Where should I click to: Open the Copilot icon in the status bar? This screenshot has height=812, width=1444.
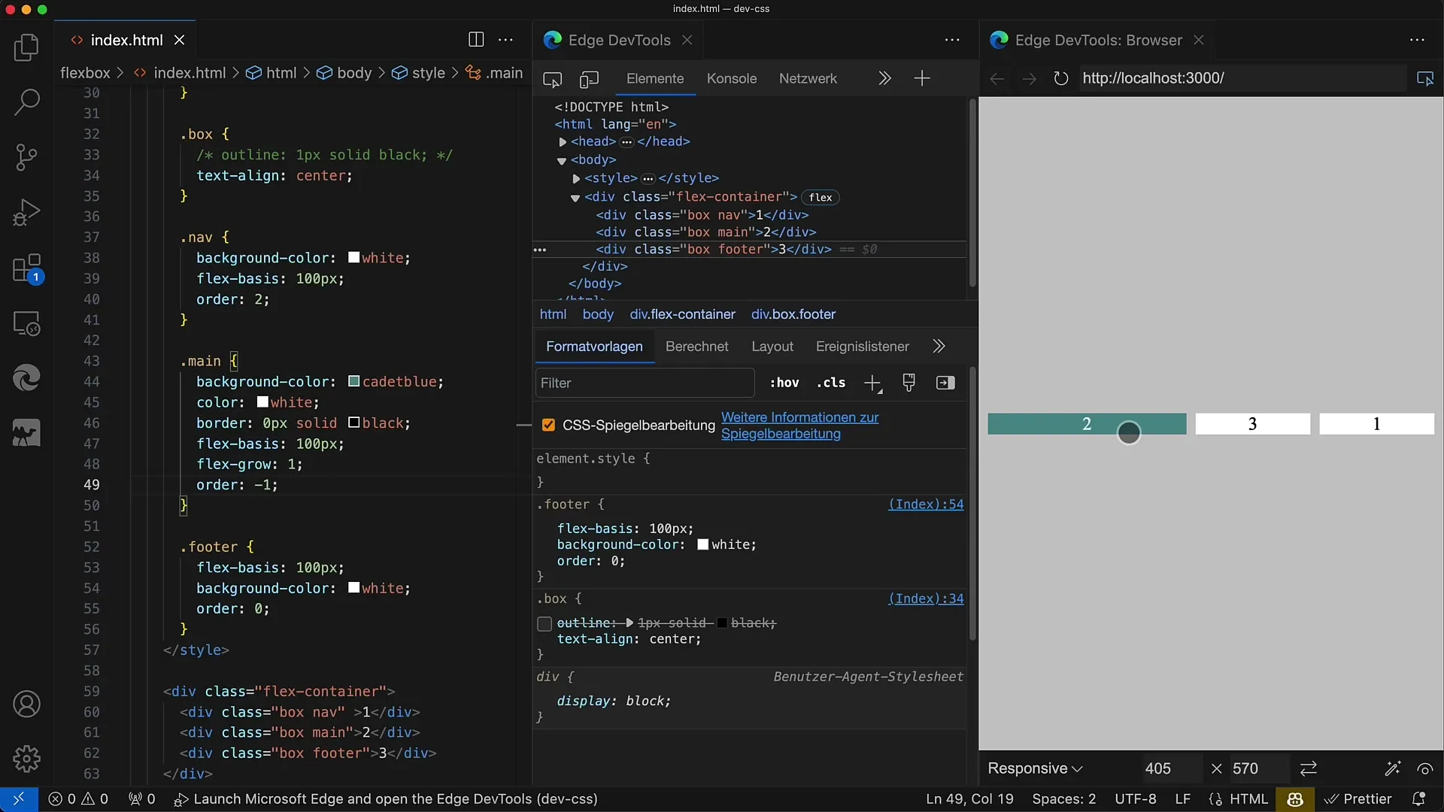[x=1295, y=799]
